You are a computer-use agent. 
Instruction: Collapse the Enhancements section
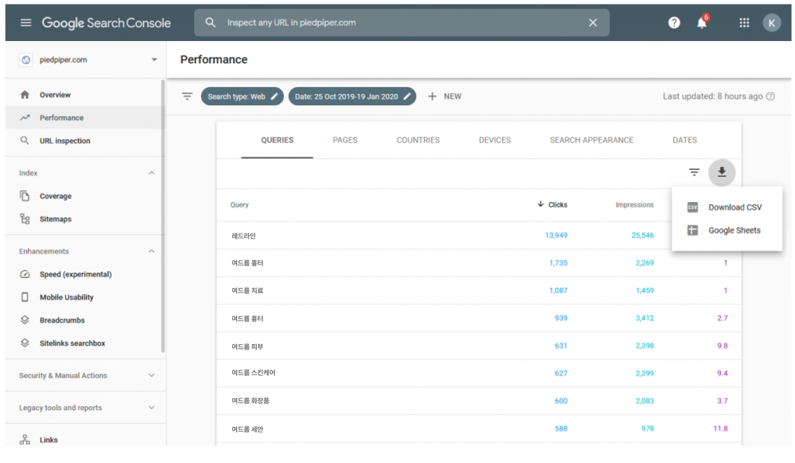pos(151,251)
